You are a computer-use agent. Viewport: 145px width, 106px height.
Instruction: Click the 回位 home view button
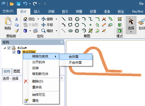(x=29, y=19)
